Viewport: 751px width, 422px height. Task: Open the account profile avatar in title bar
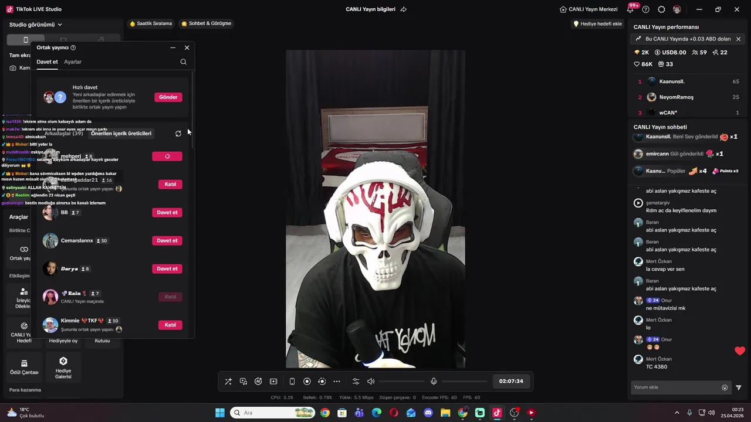coord(677,9)
